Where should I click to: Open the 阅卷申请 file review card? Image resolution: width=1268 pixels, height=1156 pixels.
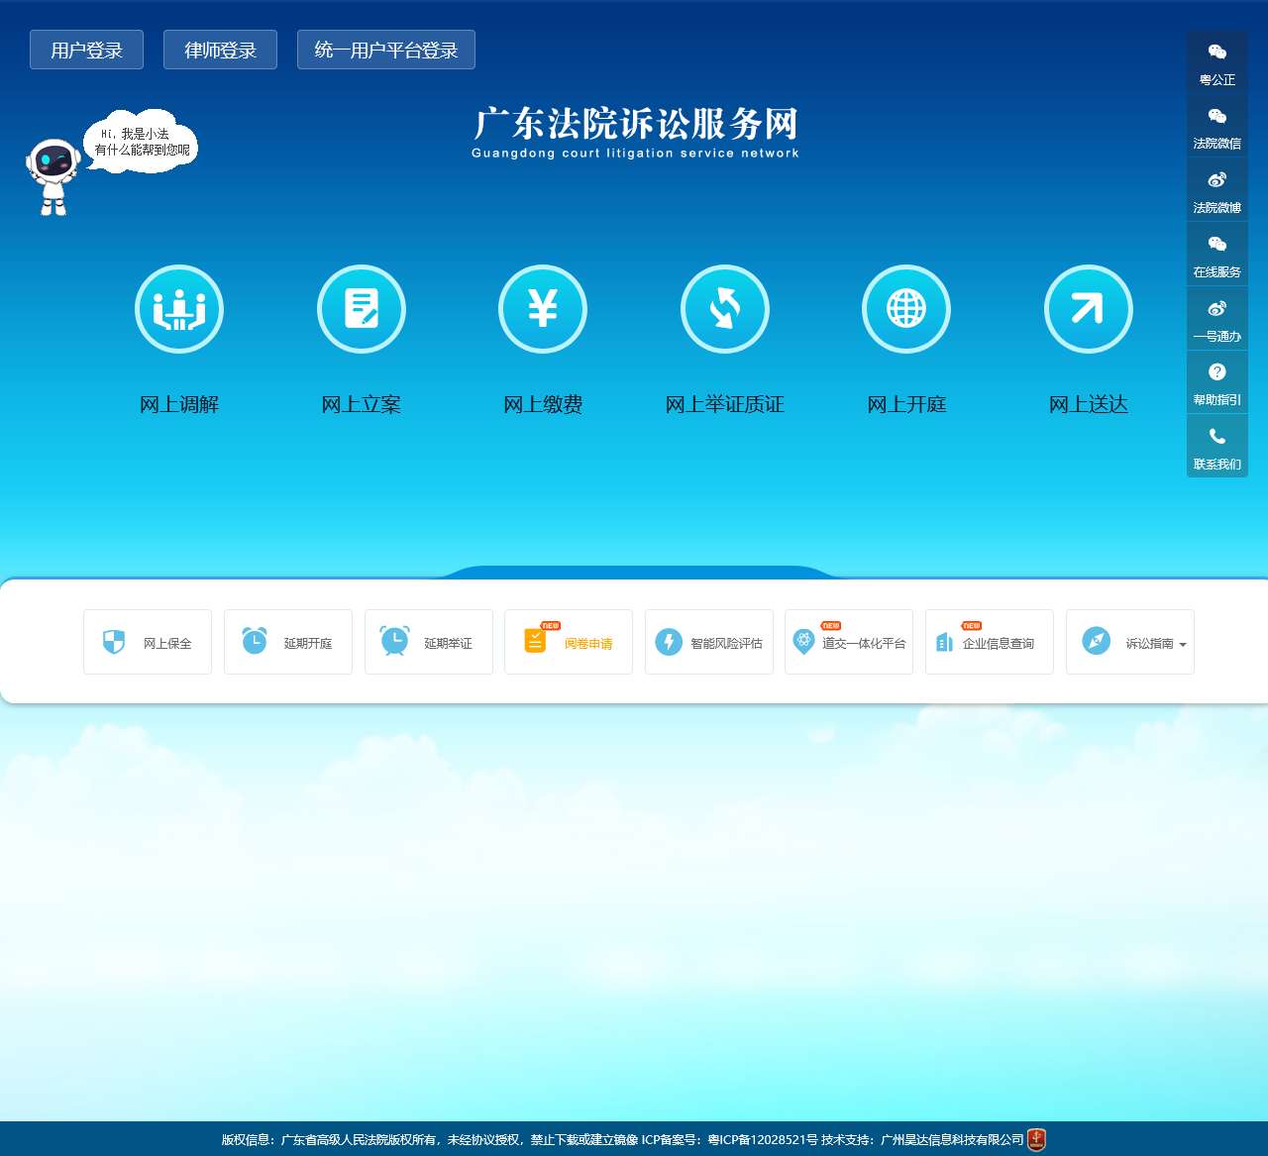[568, 642]
